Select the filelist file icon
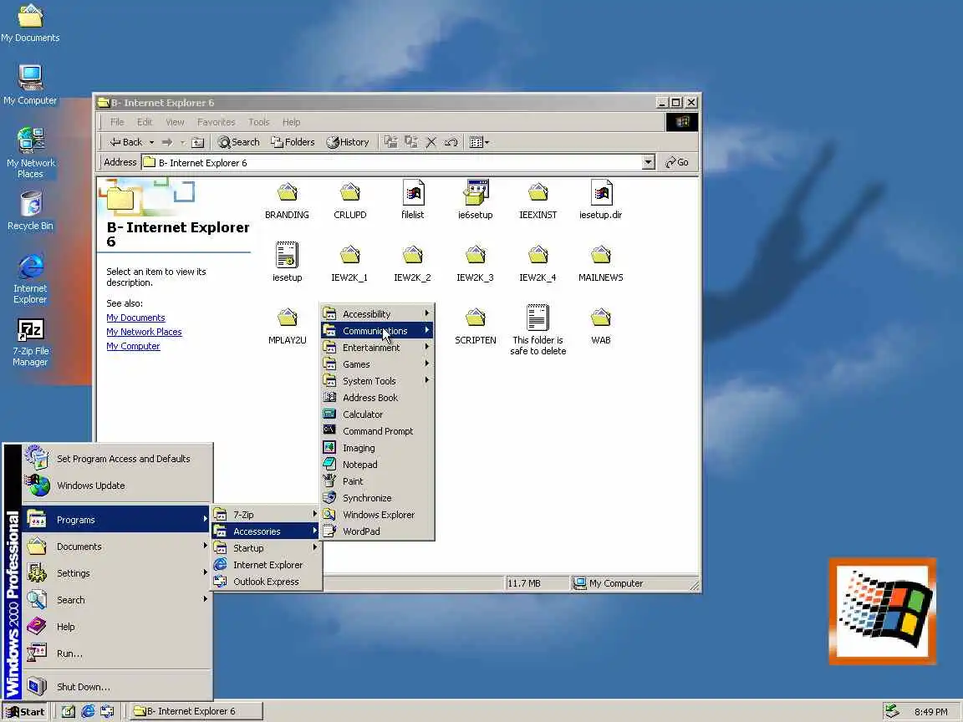 pos(413,193)
